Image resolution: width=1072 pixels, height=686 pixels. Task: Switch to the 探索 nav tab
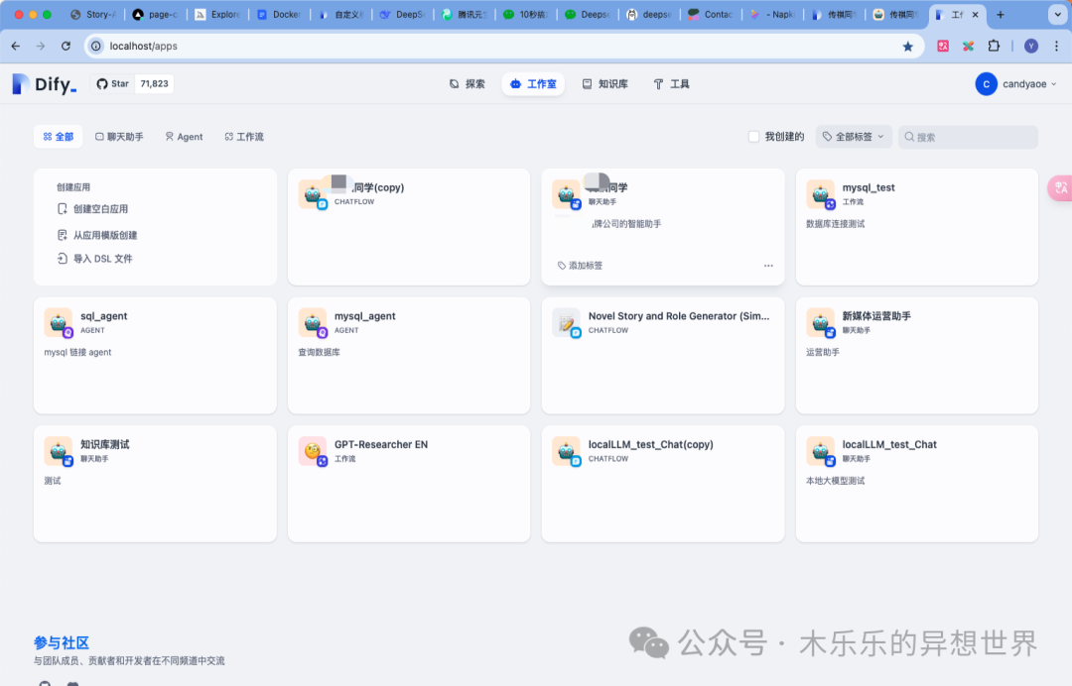point(468,84)
